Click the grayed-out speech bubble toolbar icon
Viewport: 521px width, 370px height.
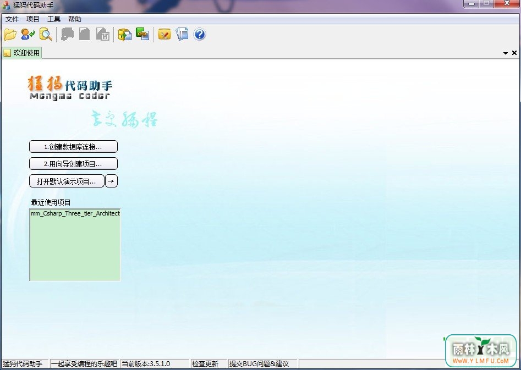click(x=68, y=34)
